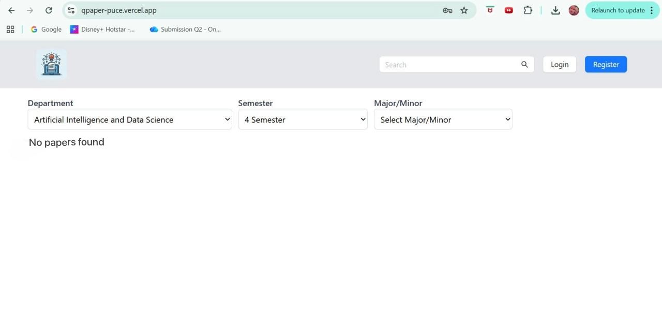Click the Login button
This screenshot has height=325, width=662.
(x=559, y=64)
